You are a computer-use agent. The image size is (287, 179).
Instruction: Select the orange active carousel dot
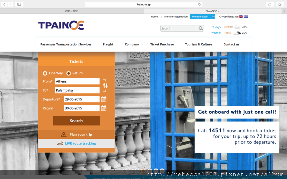(x=143, y=171)
